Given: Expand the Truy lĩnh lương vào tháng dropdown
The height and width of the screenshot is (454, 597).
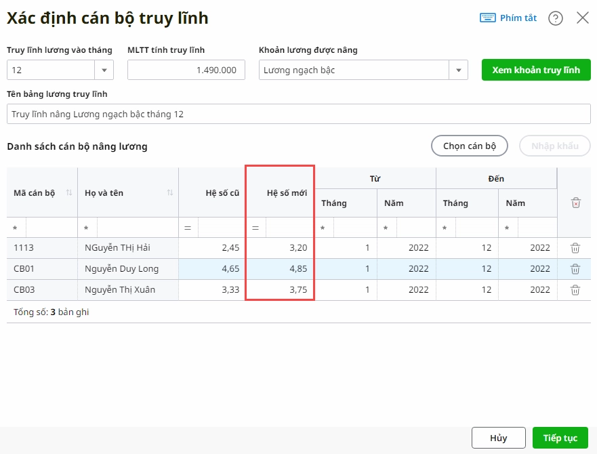Looking at the screenshot, I should [104, 70].
